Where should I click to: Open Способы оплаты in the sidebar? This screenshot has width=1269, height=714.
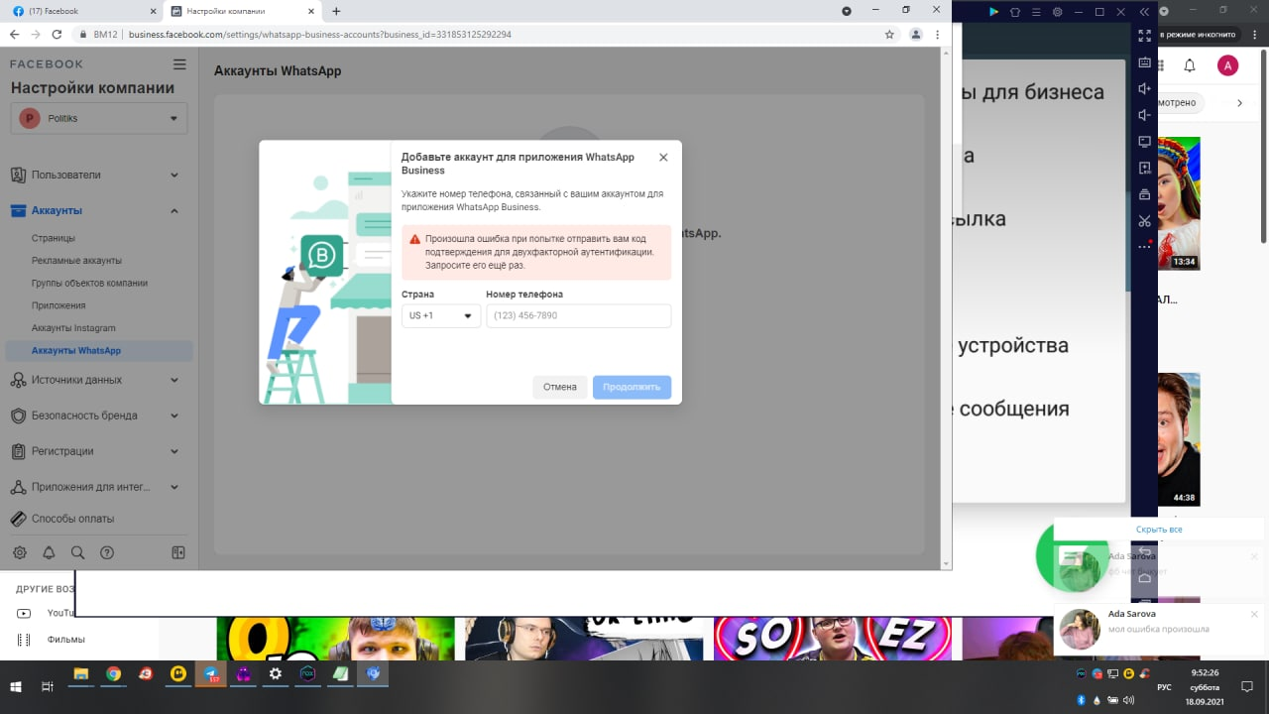point(72,519)
